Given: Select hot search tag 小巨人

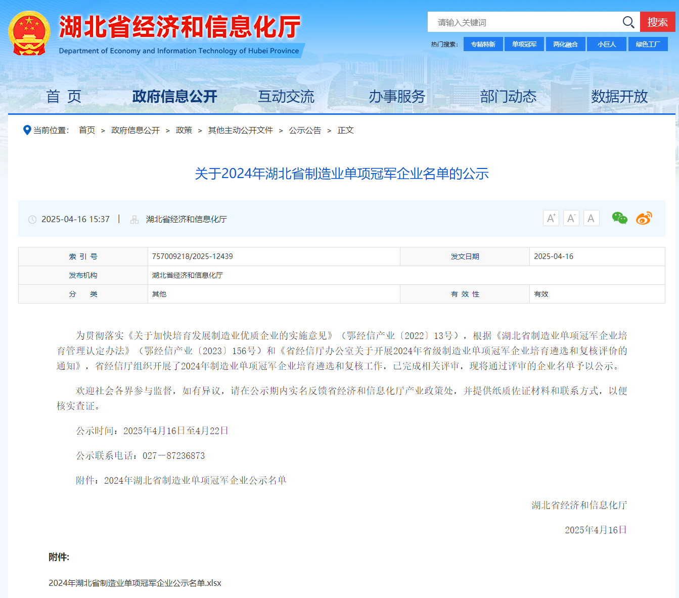Looking at the screenshot, I should tap(607, 44).
